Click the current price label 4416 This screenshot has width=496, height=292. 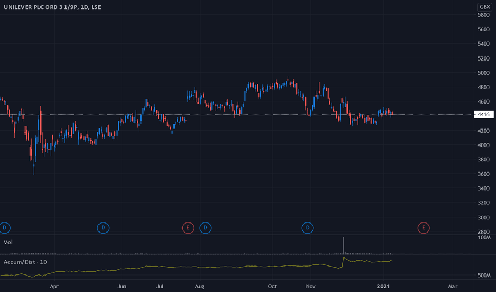point(483,115)
